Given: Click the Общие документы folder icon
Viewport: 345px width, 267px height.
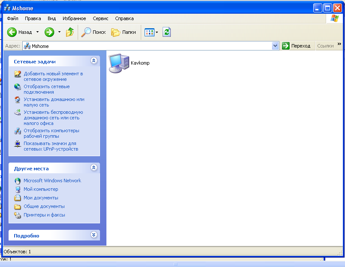Looking at the screenshot, I should point(18,206).
